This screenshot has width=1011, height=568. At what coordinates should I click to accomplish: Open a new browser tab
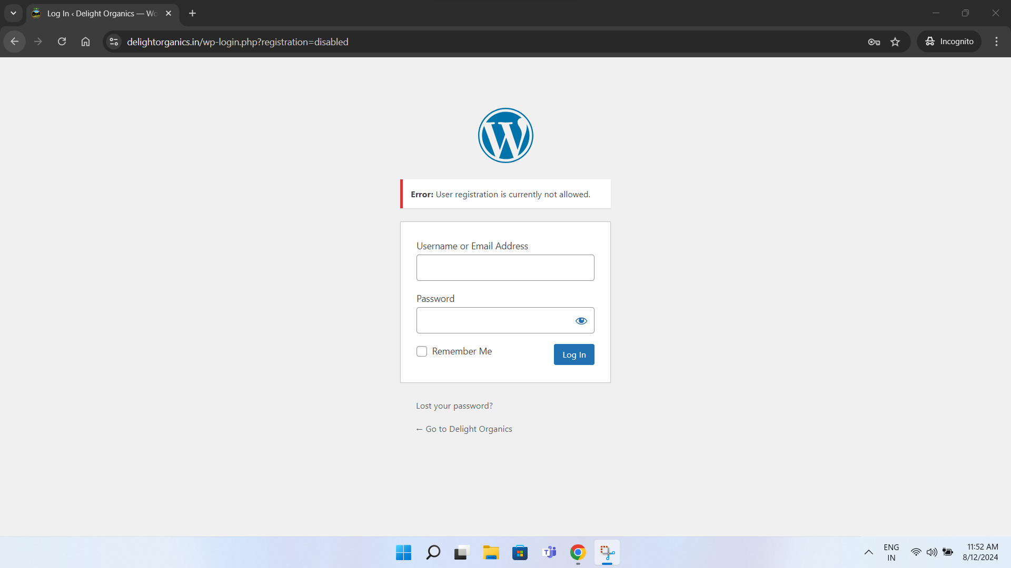(193, 13)
